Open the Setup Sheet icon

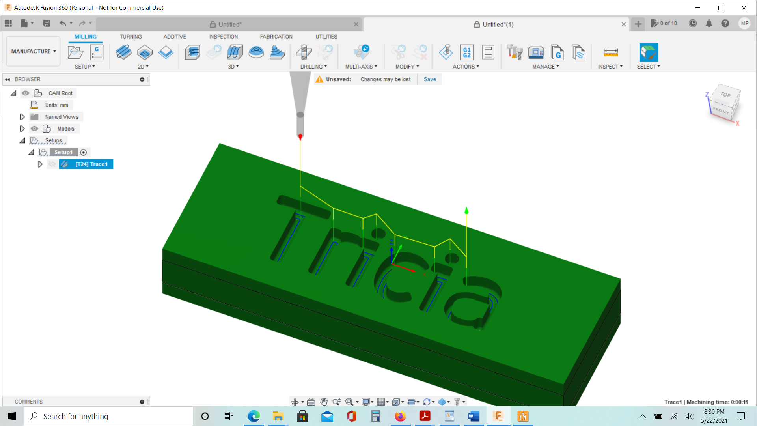488,52
